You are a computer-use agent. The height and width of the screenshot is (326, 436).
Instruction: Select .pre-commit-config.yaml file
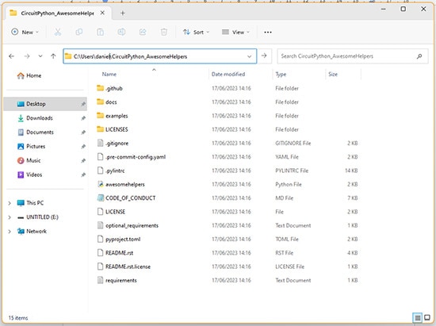tap(136, 157)
